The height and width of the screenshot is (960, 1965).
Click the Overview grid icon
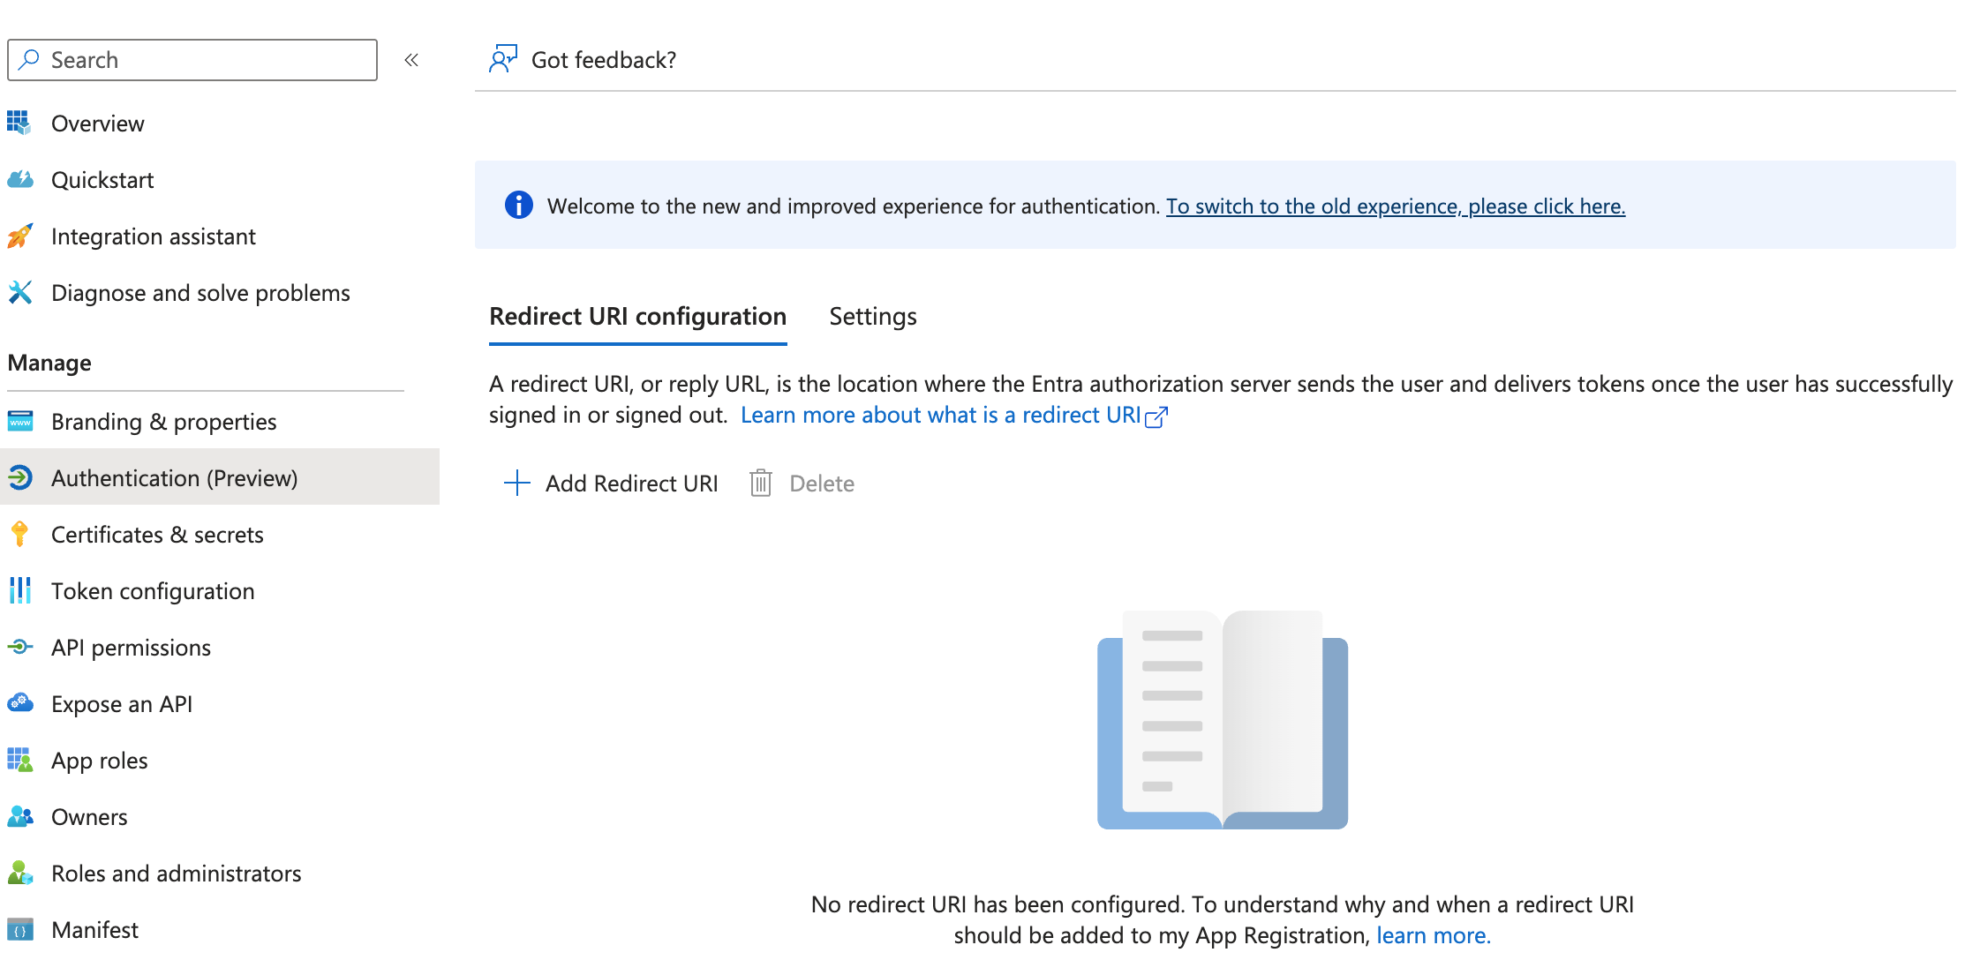click(x=19, y=123)
